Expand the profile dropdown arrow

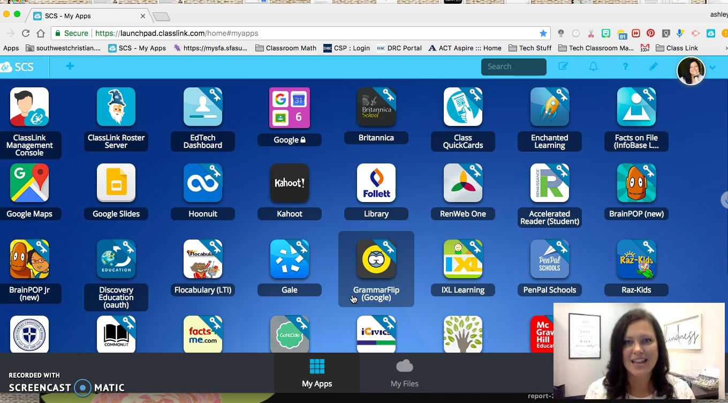(712, 68)
